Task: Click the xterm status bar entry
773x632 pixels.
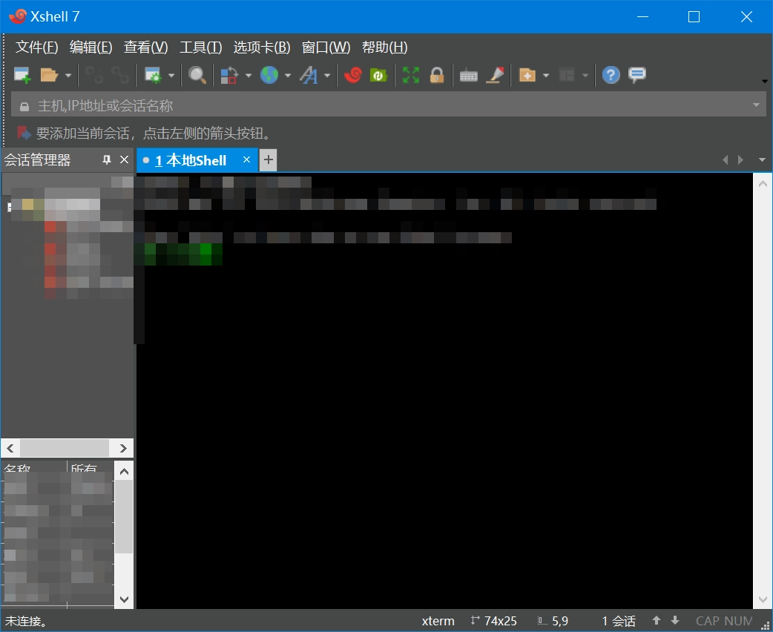Action: click(438, 621)
